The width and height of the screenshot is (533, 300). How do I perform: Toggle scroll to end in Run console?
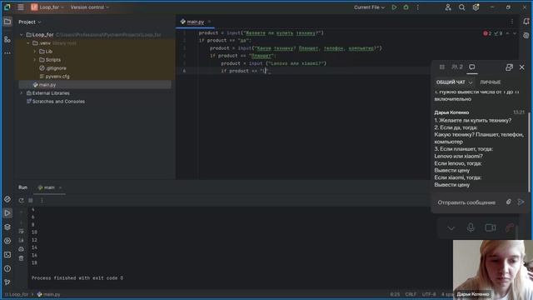point(21,240)
